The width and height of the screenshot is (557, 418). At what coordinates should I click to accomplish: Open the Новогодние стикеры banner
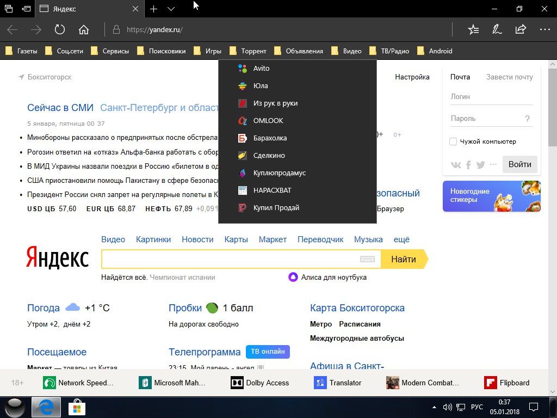(492, 196)
